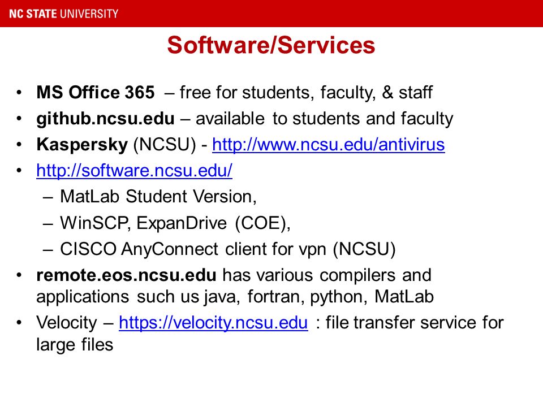Open the software.ncsu.edu link
Image resolution: width=543 pixels, height=407 pixels.
(135, 170)
